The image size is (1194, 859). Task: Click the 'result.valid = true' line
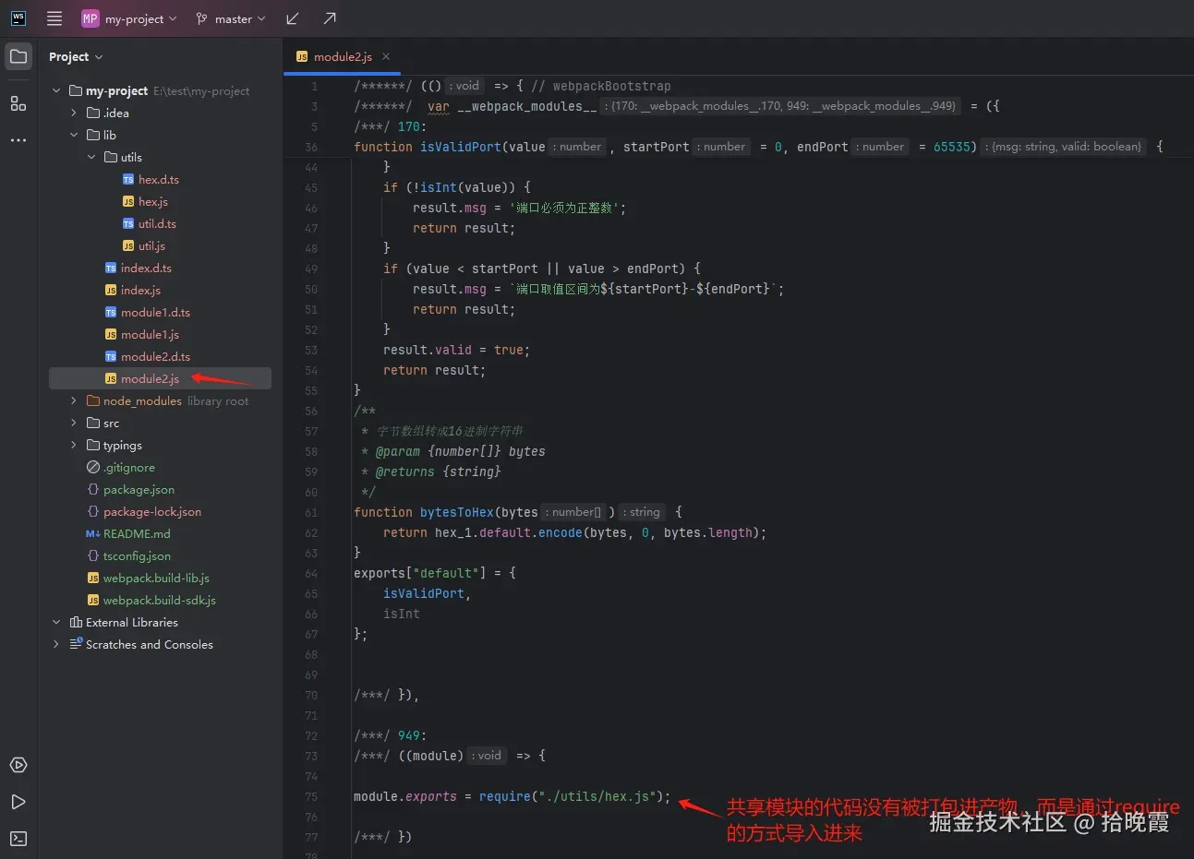click(456, 350)
